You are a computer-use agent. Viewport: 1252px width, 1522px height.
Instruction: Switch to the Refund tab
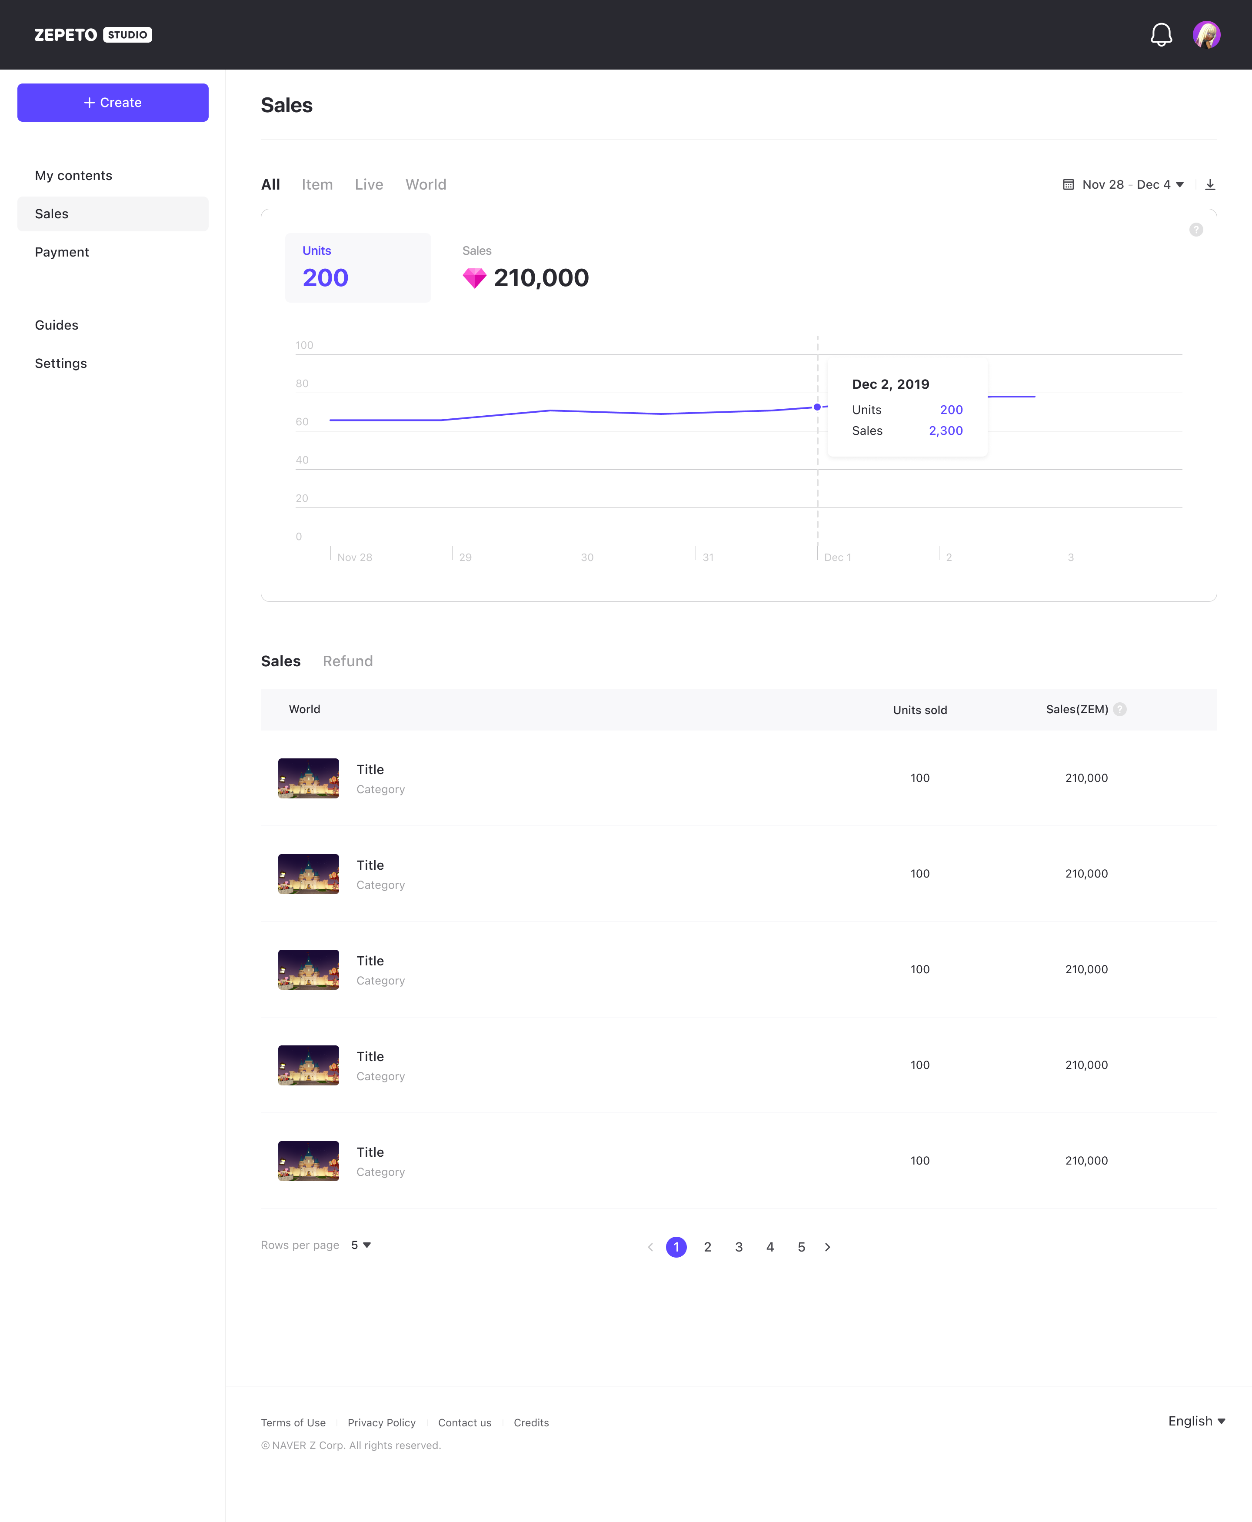[x=347, y=660]
